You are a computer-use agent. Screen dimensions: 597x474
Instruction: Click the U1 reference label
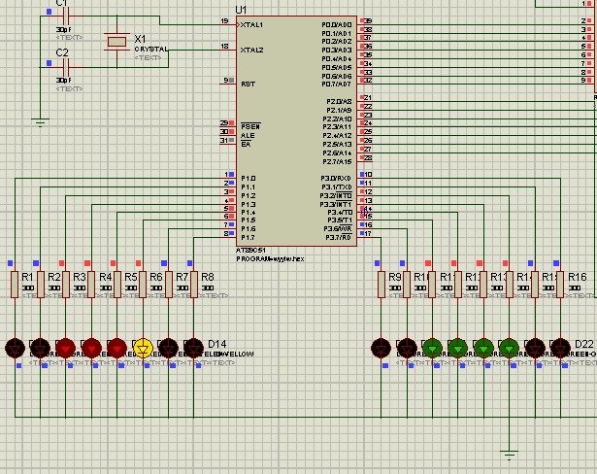click(242, 9)
